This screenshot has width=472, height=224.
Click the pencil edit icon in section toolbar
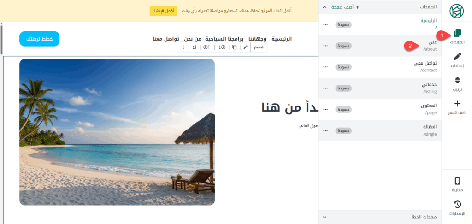[245, 47]
